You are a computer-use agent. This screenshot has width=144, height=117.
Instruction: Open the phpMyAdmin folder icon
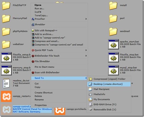pyautogui.click(x=6, y=32)
